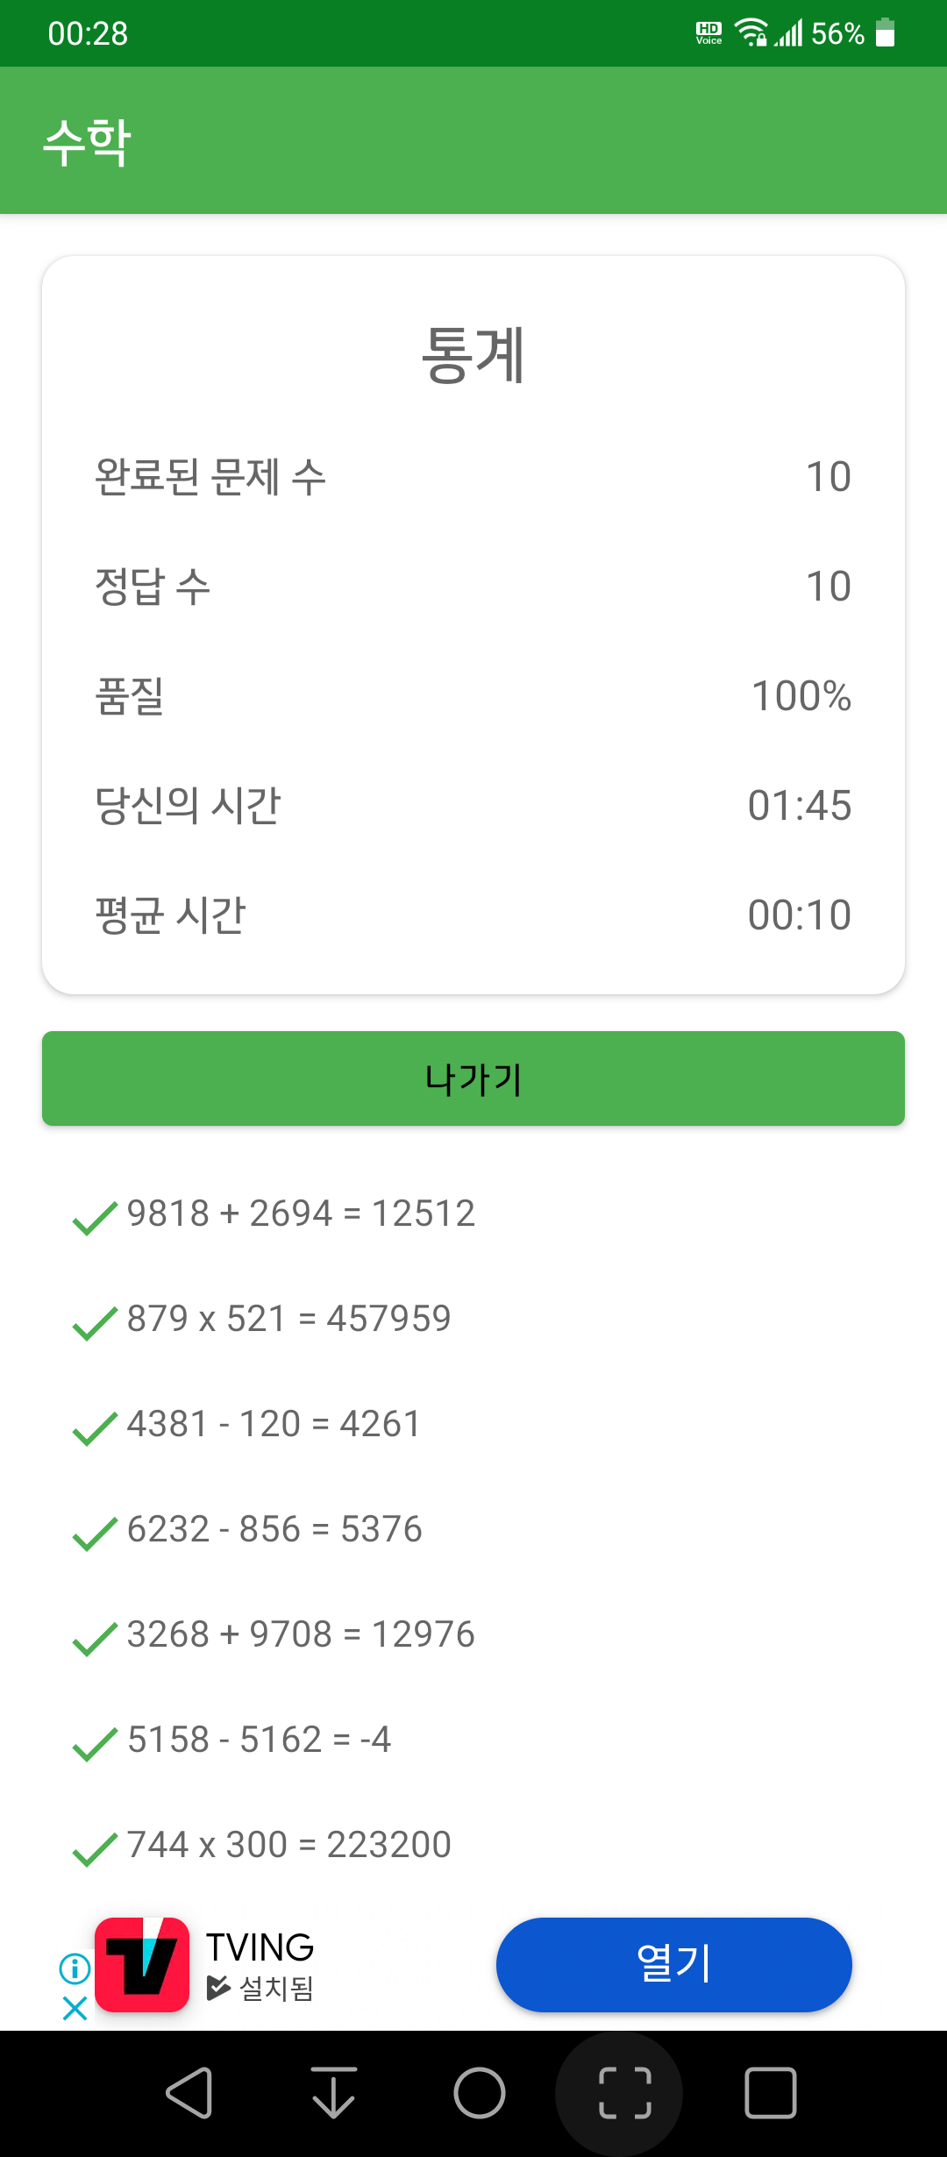Close the ad with the X icon
947x2157 pixels.
pos(75,2008)
